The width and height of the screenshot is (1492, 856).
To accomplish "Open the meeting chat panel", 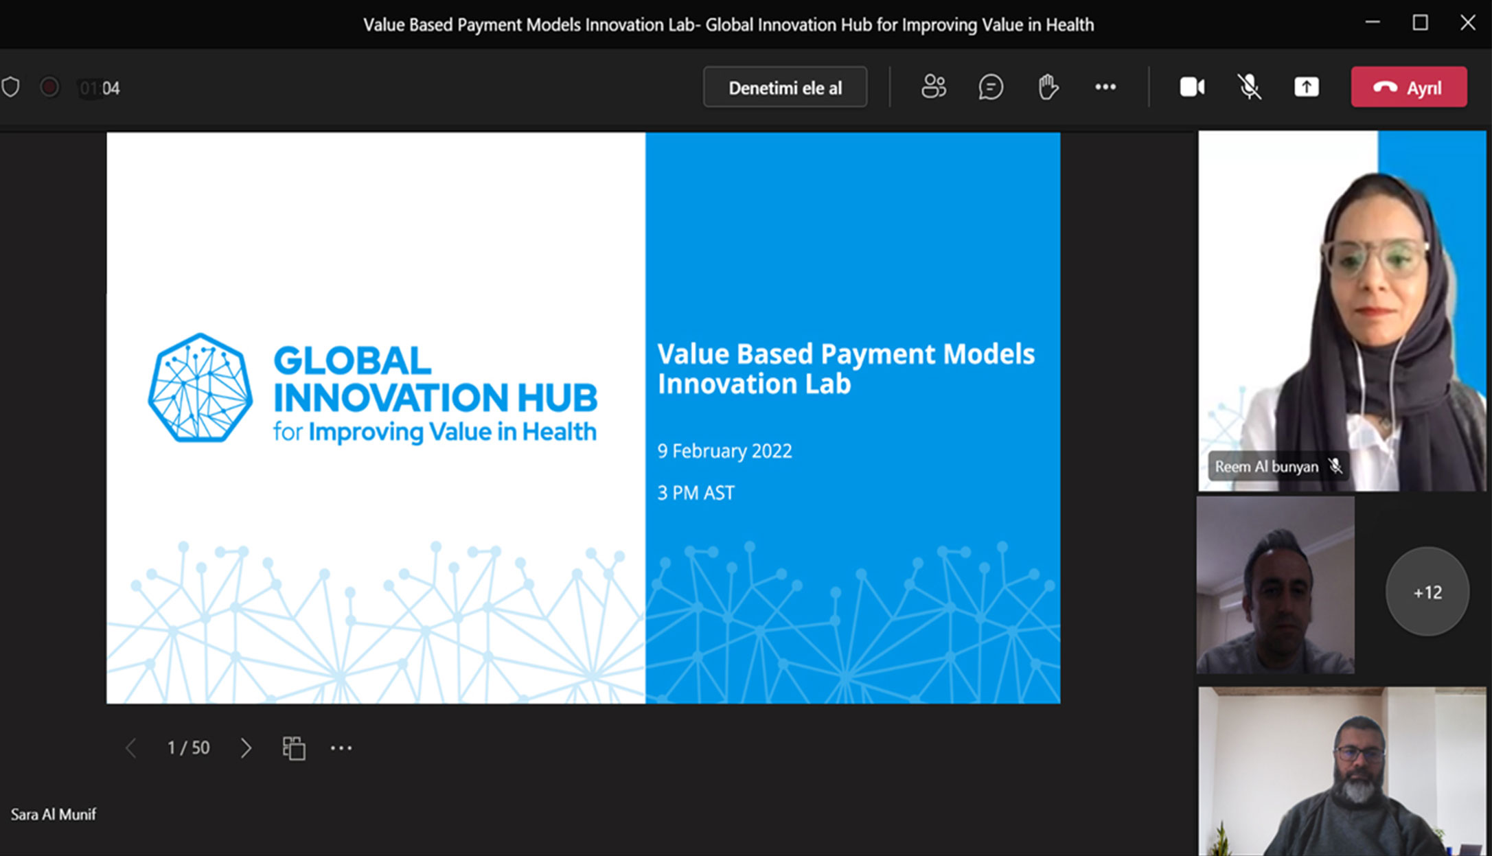I will [990, 86].
